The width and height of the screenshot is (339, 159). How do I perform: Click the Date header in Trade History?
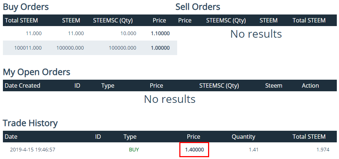[11, 137]
